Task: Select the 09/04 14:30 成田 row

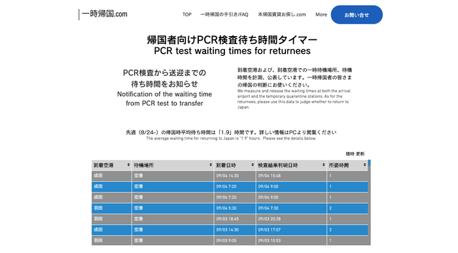Action: (x=230, y=176)
